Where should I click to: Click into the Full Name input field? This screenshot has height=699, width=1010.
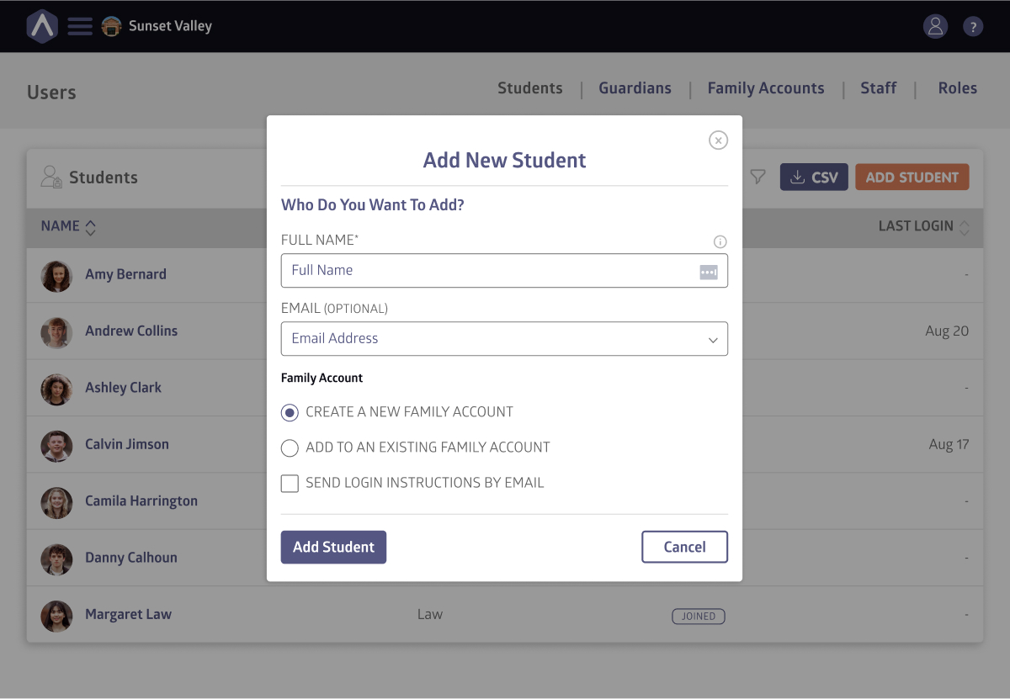[x=488, y=271]
